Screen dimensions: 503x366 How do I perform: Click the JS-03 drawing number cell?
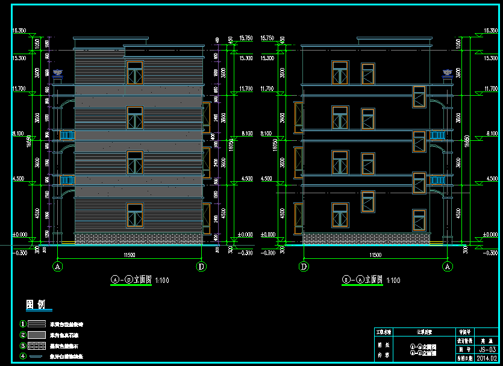(x=487, y=349)
